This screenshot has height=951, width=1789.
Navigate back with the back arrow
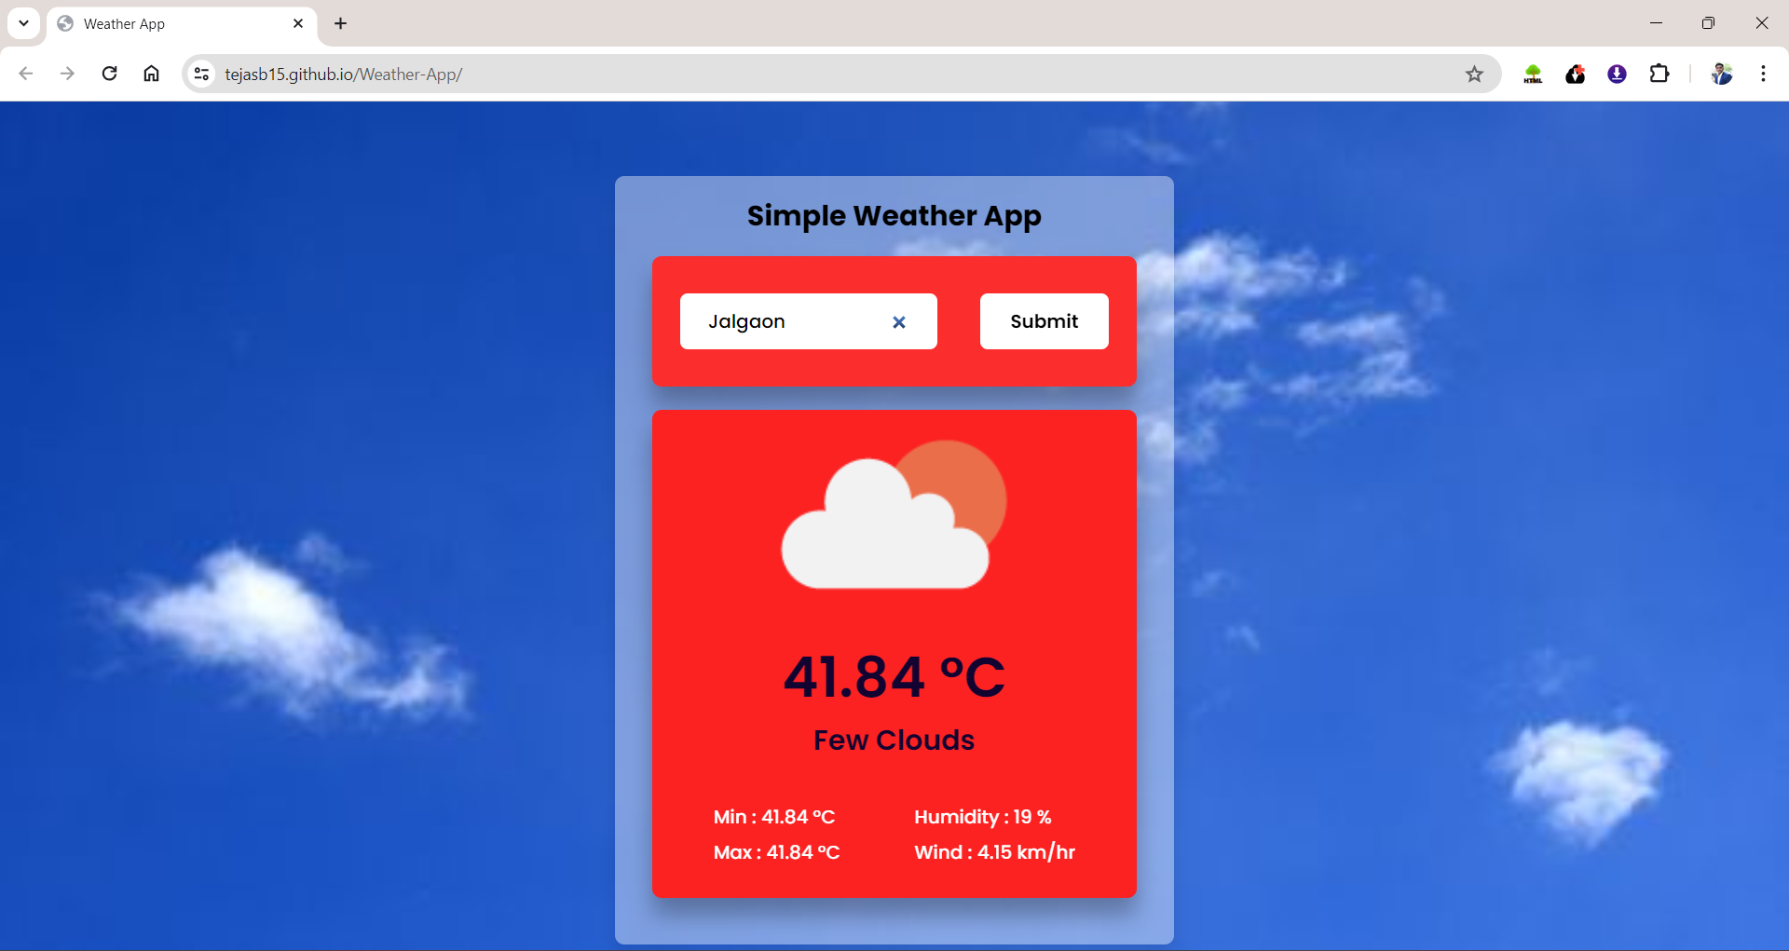25,74
